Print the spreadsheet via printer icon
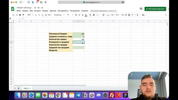178x100 pixels. pos(20,15)
